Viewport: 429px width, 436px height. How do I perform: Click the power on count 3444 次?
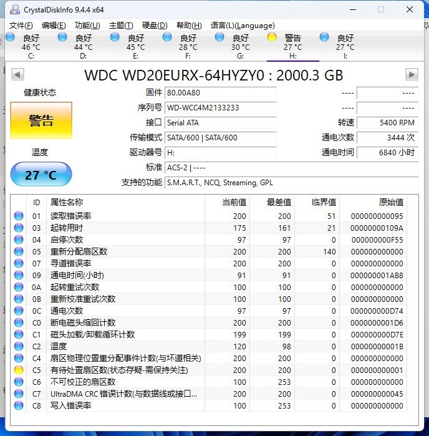point(388,138)
